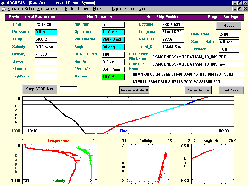Minimize the MOCNESS main window
The height and width of the screenshot is (186, 248).
(235, 3)
